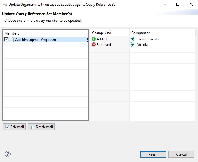Image resolution: width=198 pixels, height=162 pixels.
Task: Close the Update Query Reference Set dialog
Action: (191, 5)
